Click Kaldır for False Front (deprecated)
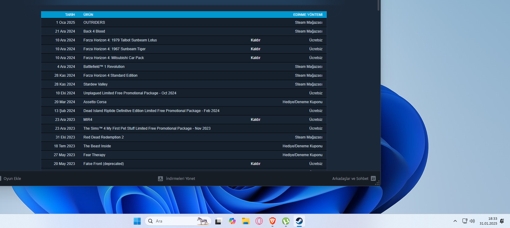Screen dimensions: 510x228 pyautogui.click(x=255, y=164)
